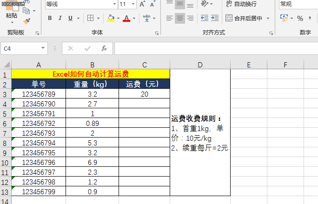Open fill color dropdown arrow

tap(118, 19)
